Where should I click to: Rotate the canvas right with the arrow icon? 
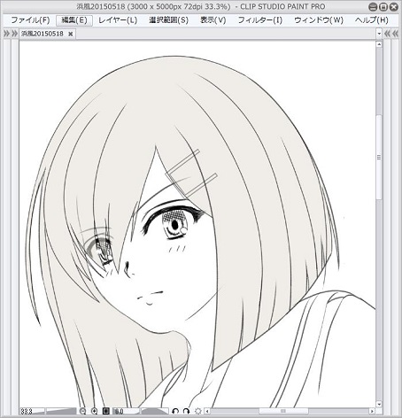point(186,411)
